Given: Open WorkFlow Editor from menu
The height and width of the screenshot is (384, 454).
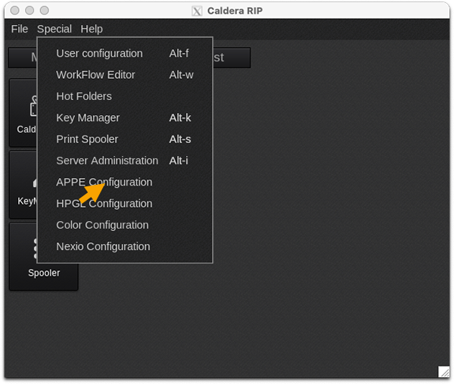Looking at the screenshot, I should [x=125, y=75].
